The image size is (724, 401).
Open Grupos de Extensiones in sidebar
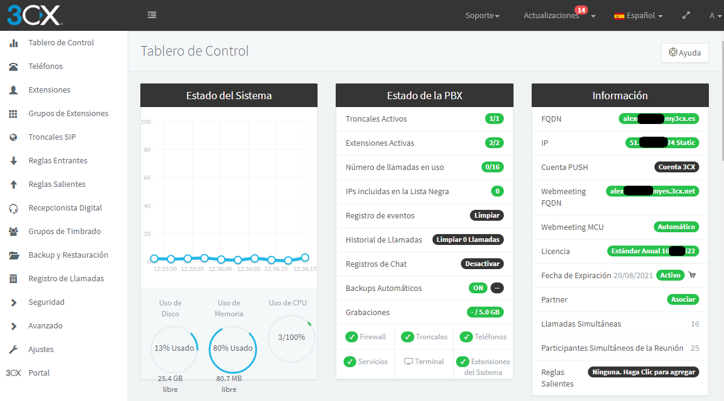[x=68, y=114]
